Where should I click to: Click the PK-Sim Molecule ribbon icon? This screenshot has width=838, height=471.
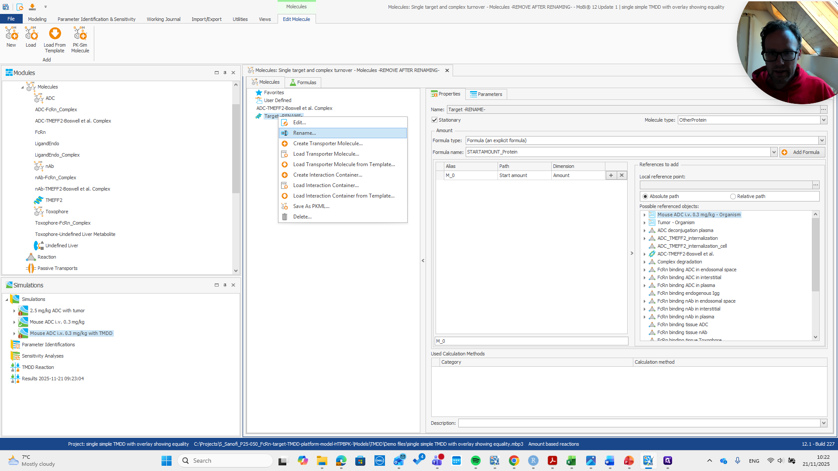click(80, 34)
